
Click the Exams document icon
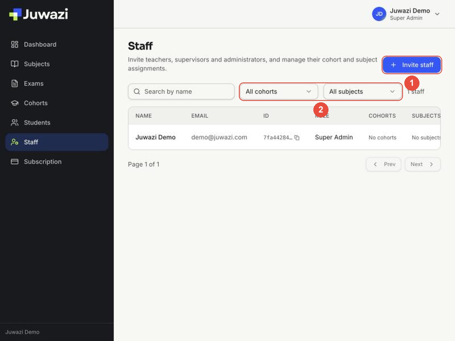coord(15,84)
